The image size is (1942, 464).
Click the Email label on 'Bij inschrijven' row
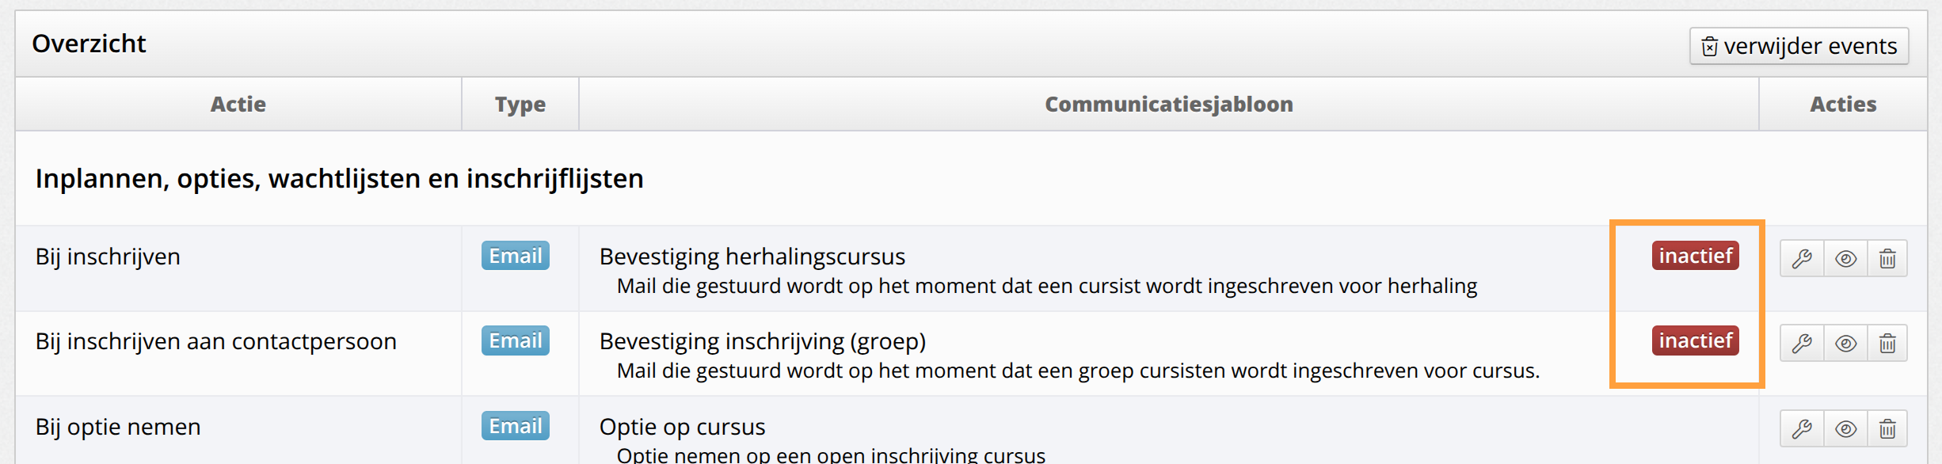click(x=516, y=256)
